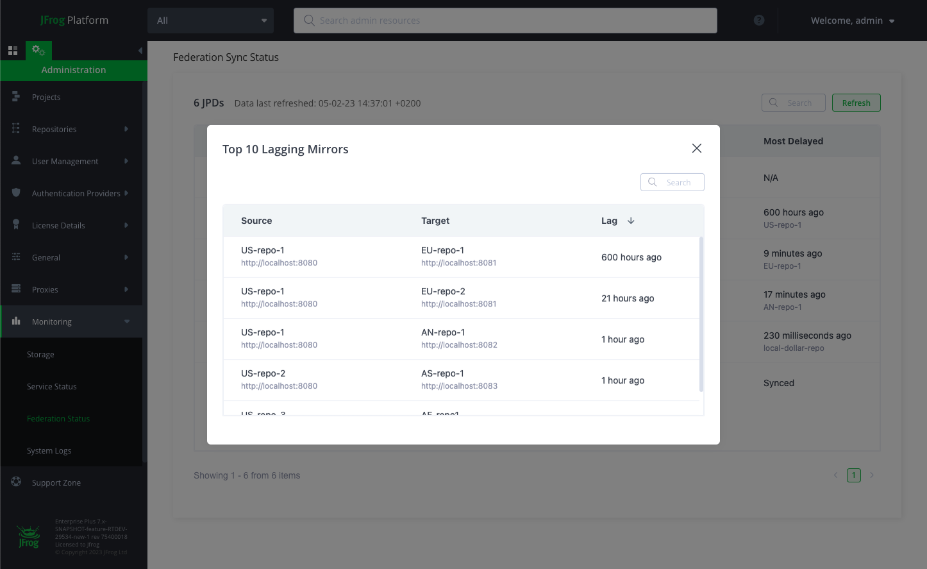The width and height of the screenshot is (927, 569).
Task: Collapse the Monitoring submenu arrow
Action: click(127, 321)
